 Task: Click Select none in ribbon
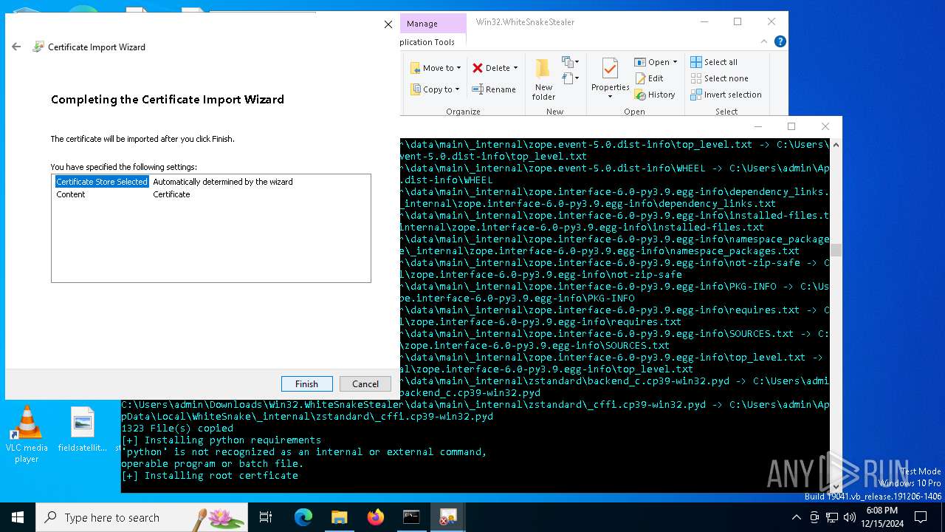pos(720,78)
